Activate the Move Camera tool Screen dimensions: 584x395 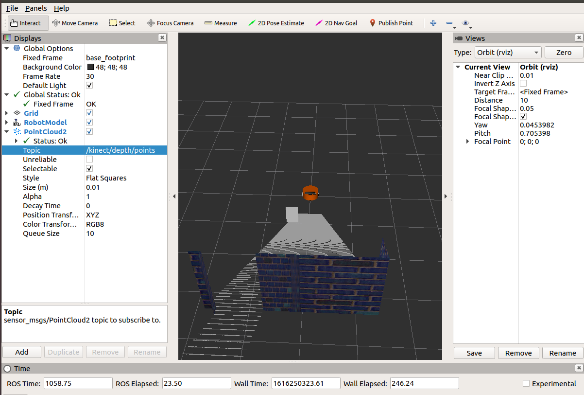tap(75, 22)
